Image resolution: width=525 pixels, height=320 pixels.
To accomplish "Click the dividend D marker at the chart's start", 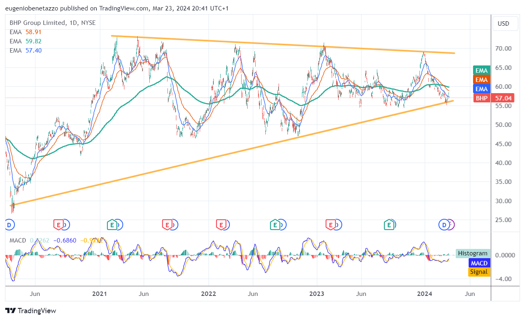I will [9, 225].
